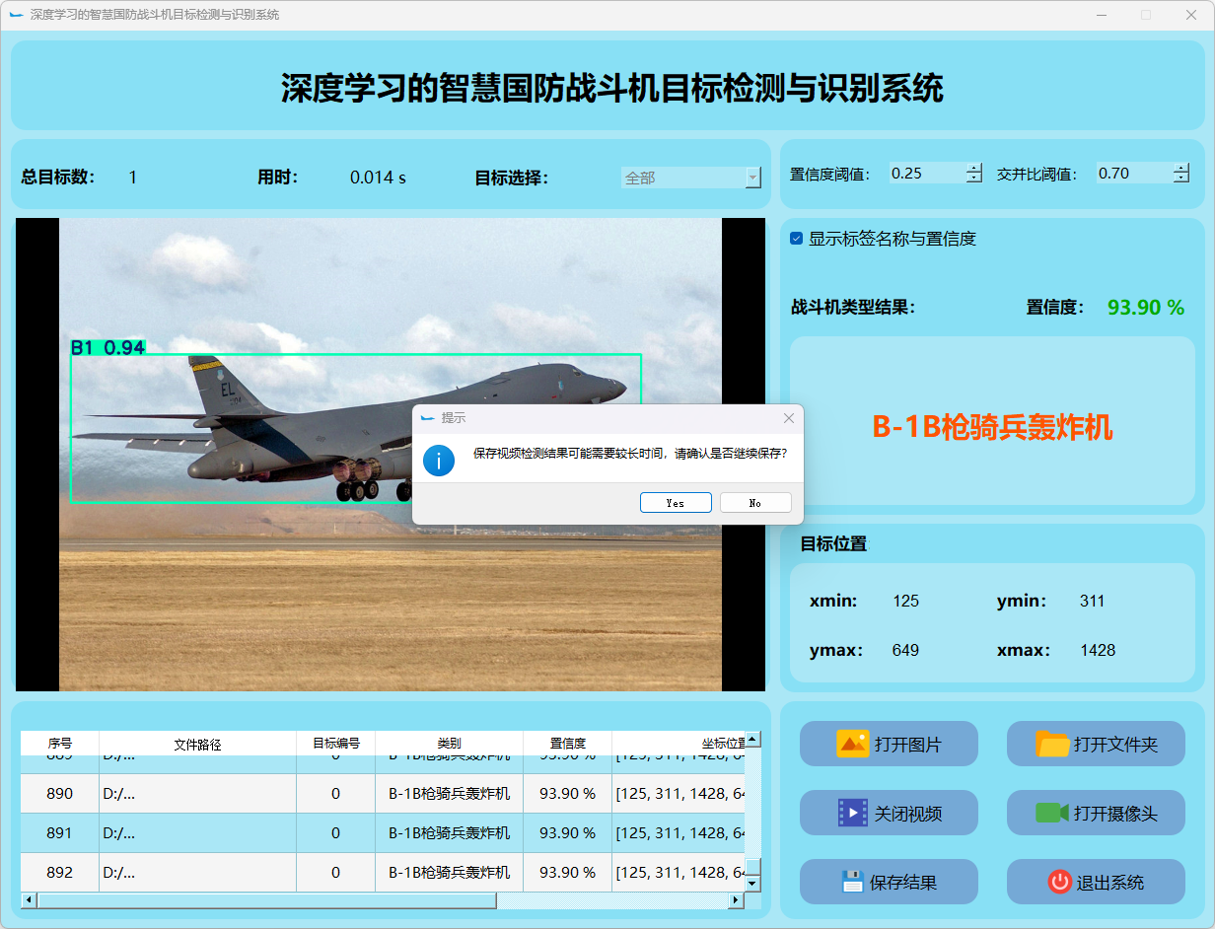
Task: Click the floppy disk icon on 保存结果
Action: click(x=852, y=882)
